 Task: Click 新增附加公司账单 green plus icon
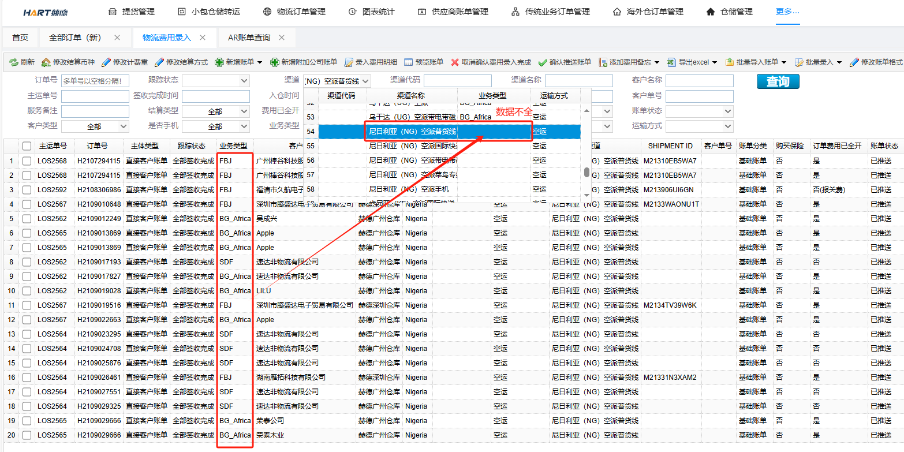click(x=274, y=62)
